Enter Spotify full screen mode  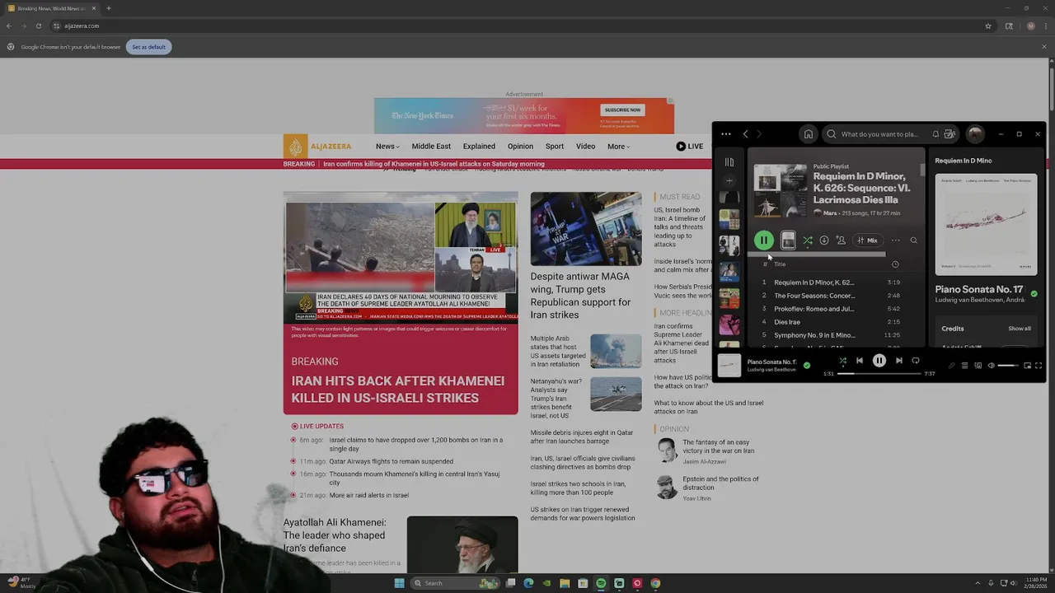[x=1039, y=366]
